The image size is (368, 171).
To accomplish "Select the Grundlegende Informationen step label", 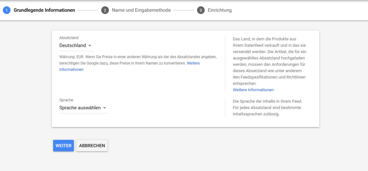I will tap(44, 10).
